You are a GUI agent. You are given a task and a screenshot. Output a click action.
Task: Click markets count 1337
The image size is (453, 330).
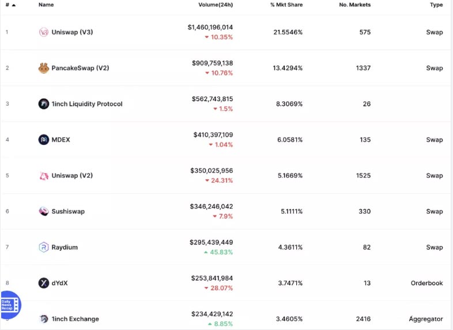pos(364,68)
